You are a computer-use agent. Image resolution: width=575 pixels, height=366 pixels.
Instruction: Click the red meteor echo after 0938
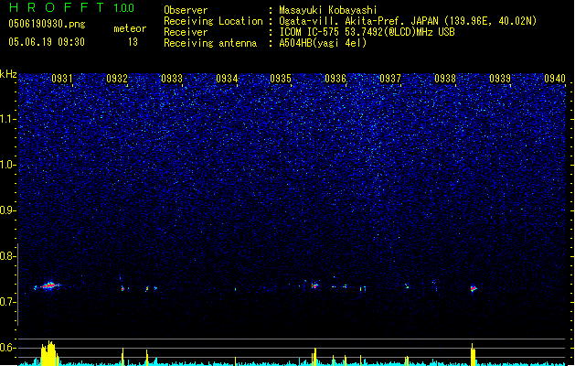(x=474, y=289)
